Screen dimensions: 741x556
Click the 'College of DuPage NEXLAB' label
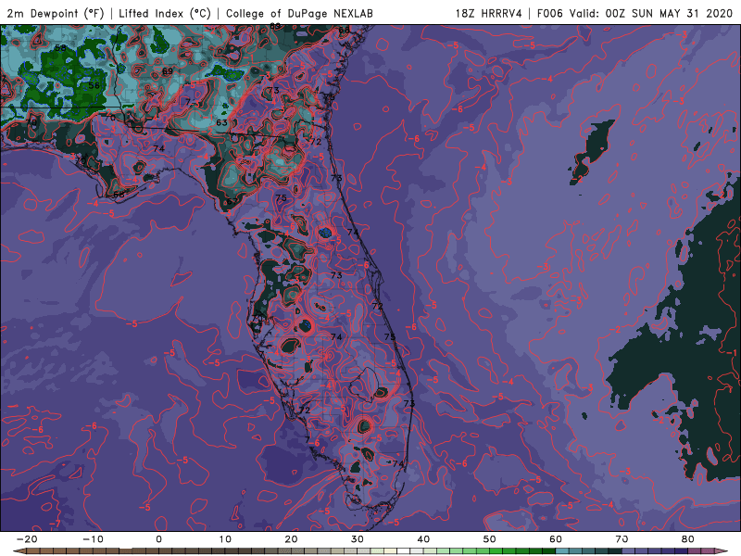coord(299,14)
